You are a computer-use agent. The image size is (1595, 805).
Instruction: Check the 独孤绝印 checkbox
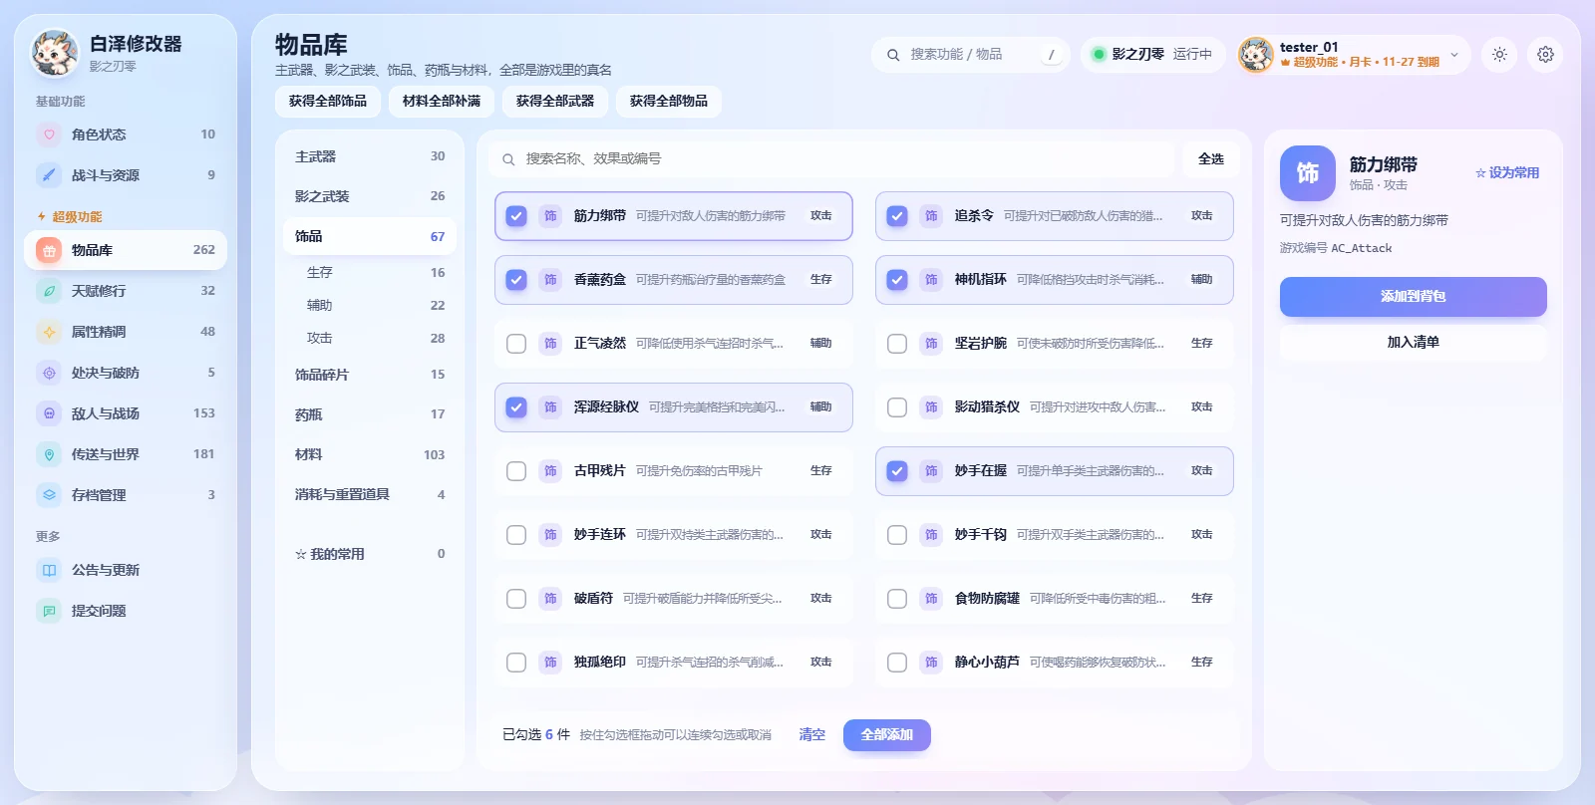tap(516, 663)
